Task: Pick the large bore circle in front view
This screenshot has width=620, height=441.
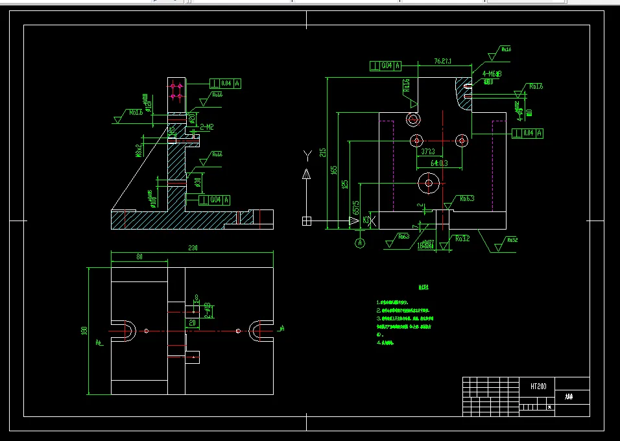Action: (x=429, y=183)
